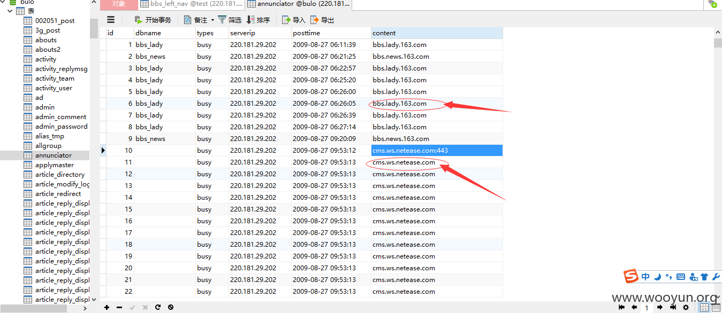Select the activity_replymsg table
Viewport: 722px width, 313px height.
[x=61, y=68]
